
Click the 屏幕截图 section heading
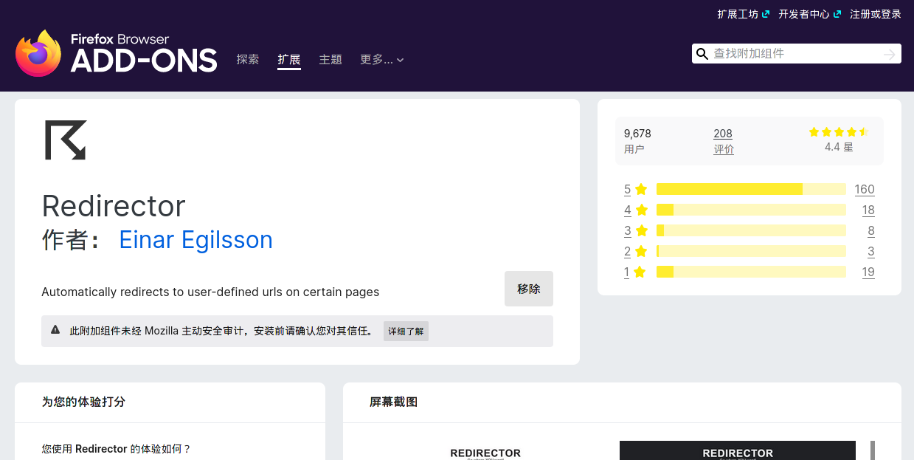[x=393, y=402]
